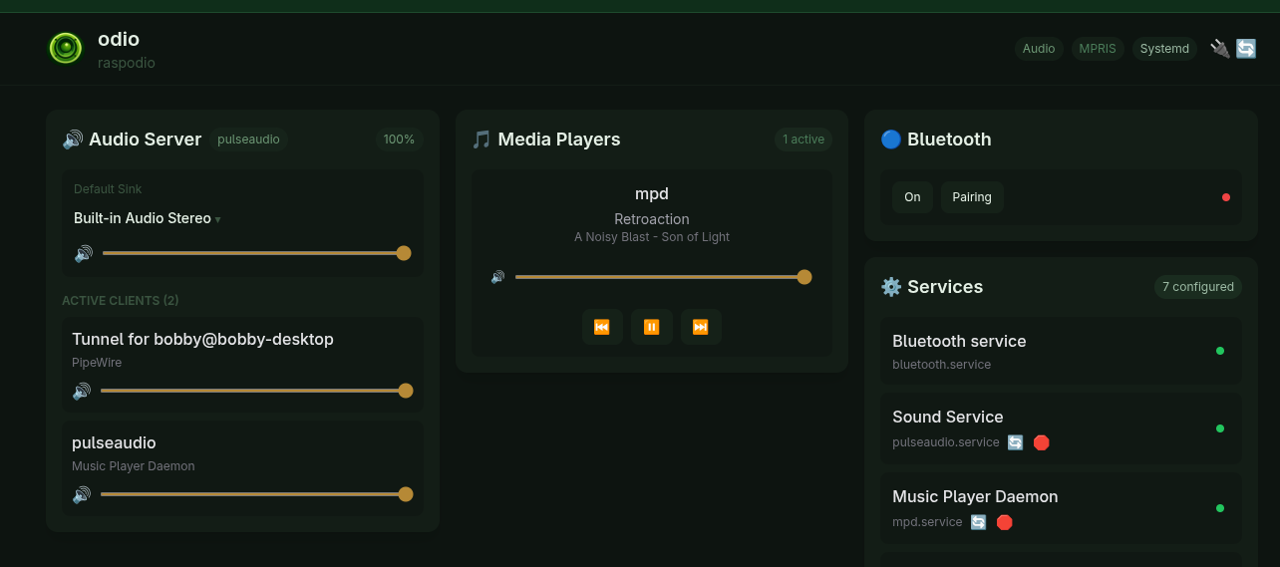Viewport: 1280px width, 567px height.
Task: Click the Bluetooth service green status dot
Action: point(1220,351)
